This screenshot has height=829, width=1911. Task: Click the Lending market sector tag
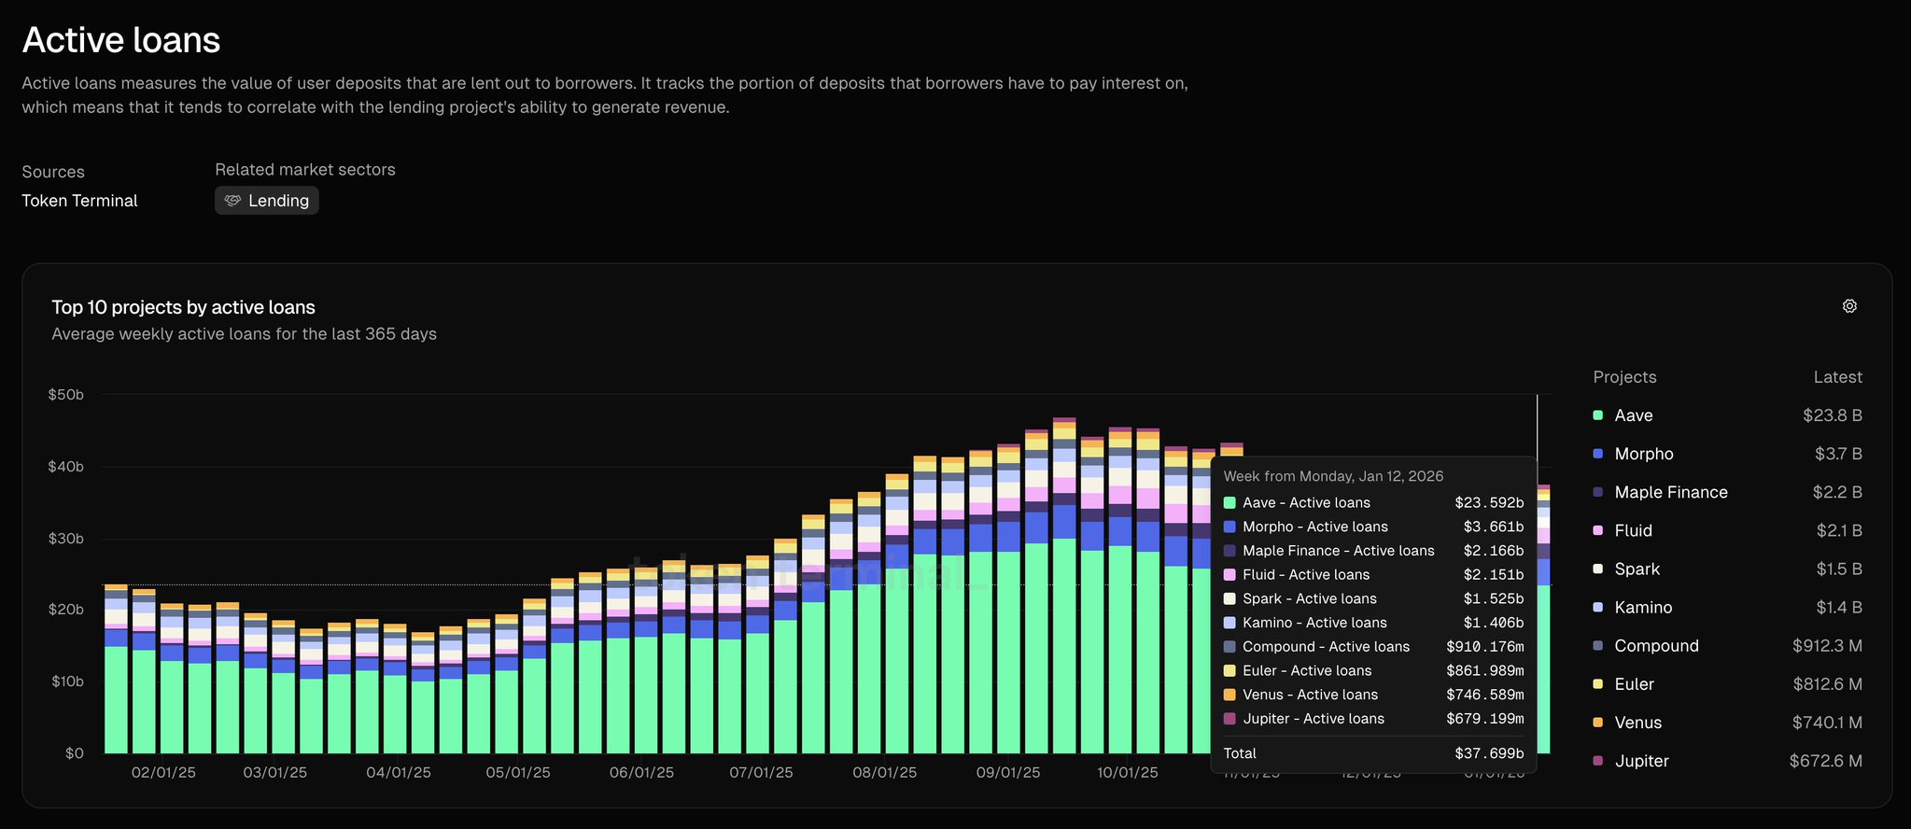pos(267,201)
